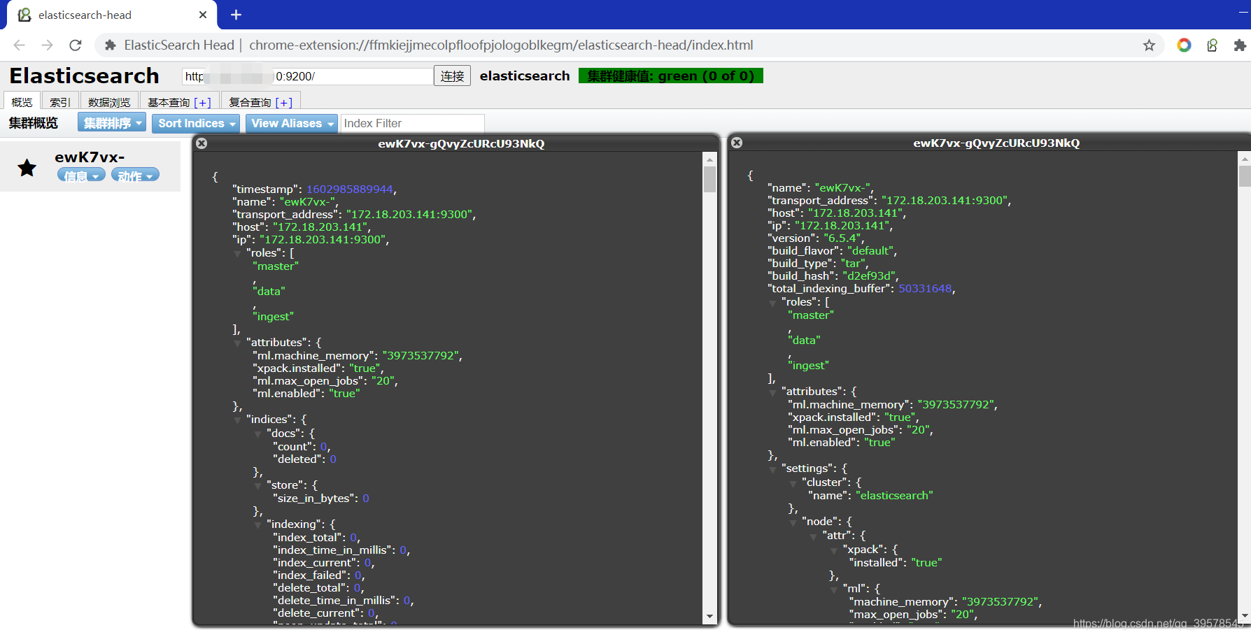Open the 集群排序 dropdown
Screen dimensions: 1251x637
(x=112, y=123)
